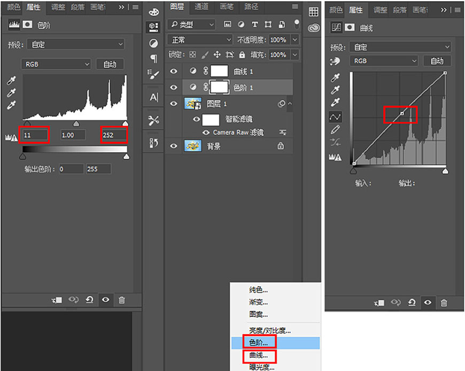The width and height of the screenshot is (465, 371).
Task: Filter layers by adjustment layer type
Action: (241, 24)
